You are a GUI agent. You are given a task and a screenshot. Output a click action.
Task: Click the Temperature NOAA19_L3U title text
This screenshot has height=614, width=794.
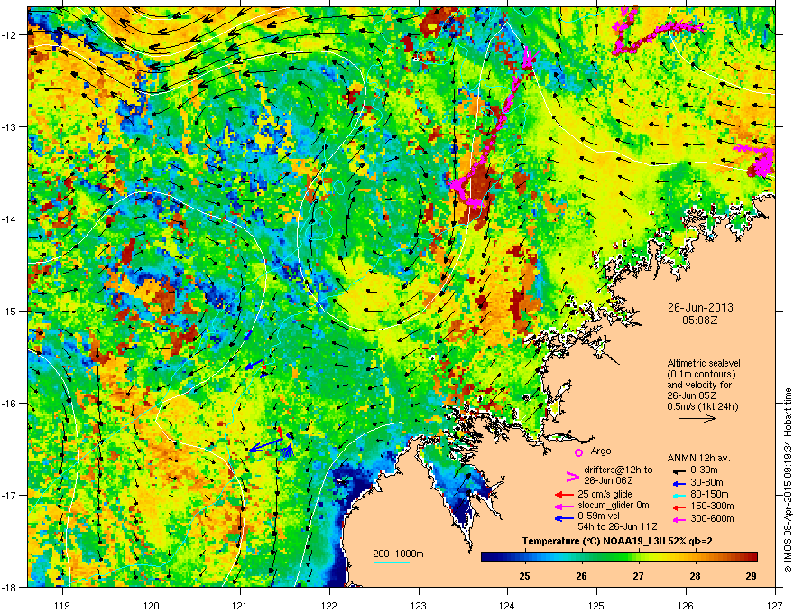pyautogui.click(x=617, y=542)
